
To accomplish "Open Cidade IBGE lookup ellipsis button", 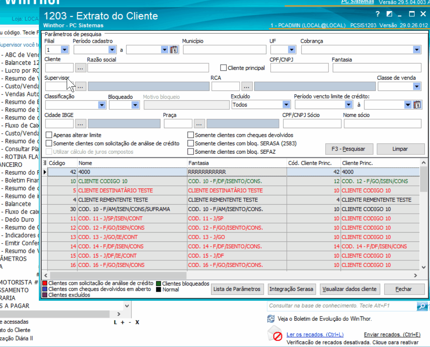I will click(x=80, y=124).
